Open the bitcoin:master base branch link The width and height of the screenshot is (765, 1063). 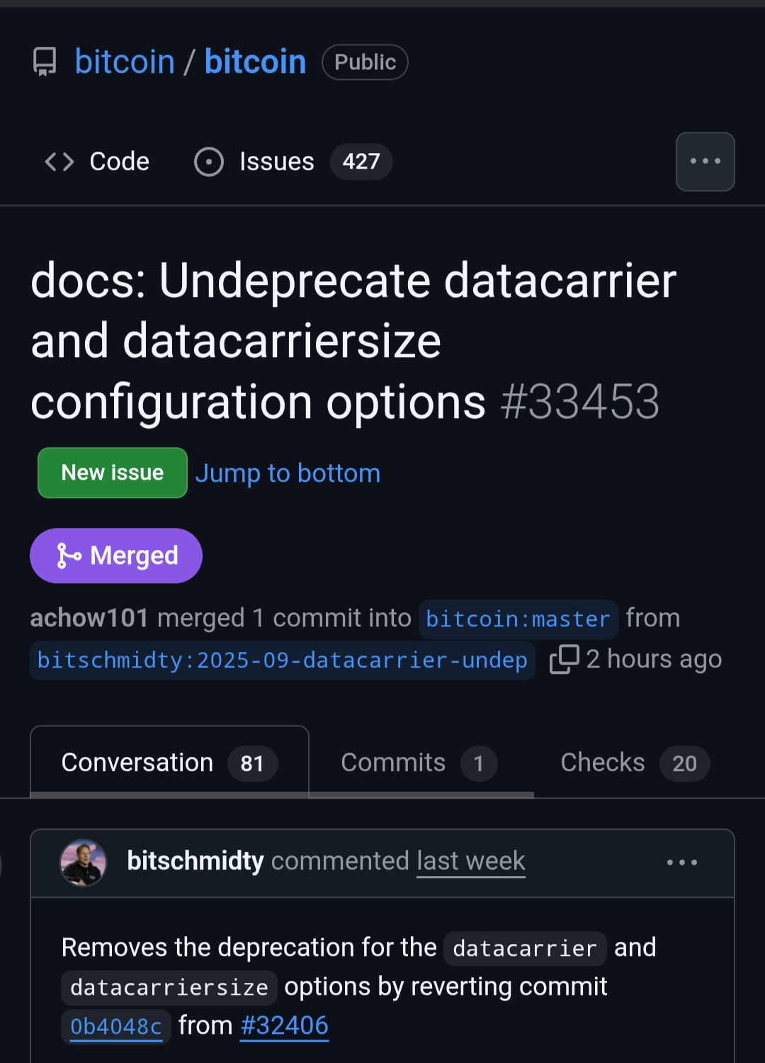[x=518, y=619]
